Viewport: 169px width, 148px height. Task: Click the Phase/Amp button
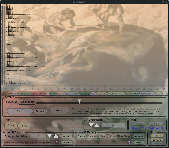pos(124,136)
